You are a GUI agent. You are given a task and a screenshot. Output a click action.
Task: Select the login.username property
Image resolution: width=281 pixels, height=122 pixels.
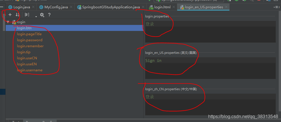(x=30, y=70)
